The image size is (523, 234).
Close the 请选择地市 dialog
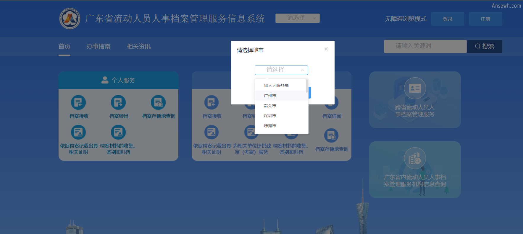click(x=326, y=49)
